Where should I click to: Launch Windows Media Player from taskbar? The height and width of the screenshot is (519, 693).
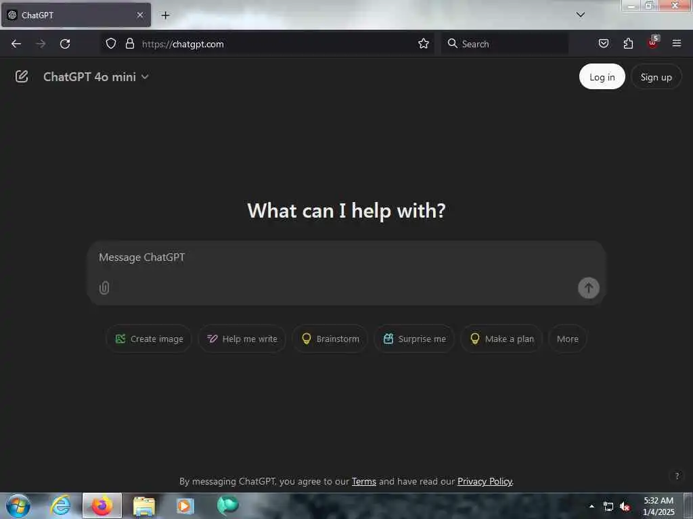coord(185,505)
